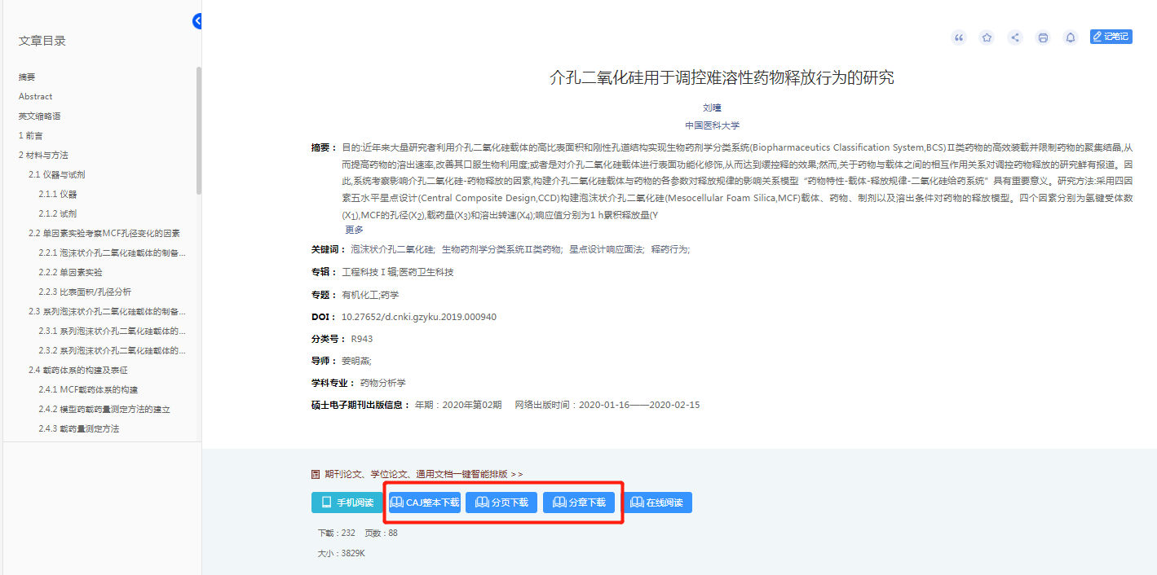
Task: Click the quote citation icon
Action: [959, 37]
